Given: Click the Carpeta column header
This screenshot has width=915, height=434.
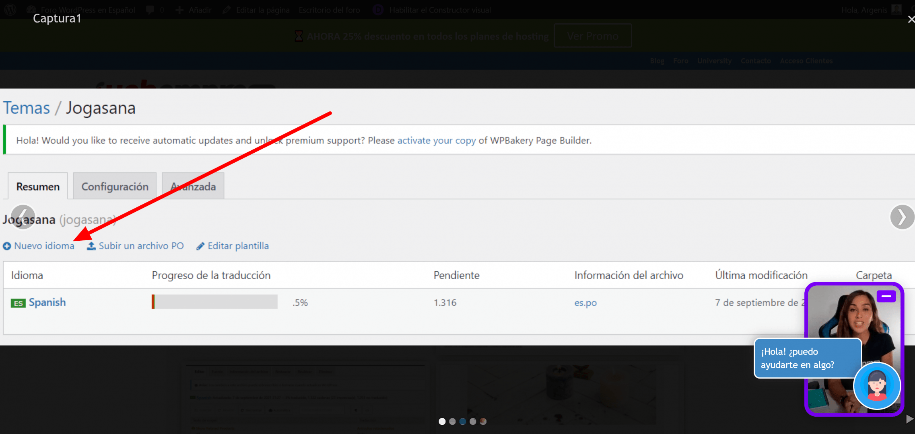Looking at the screenshot, I should point(874,275).
